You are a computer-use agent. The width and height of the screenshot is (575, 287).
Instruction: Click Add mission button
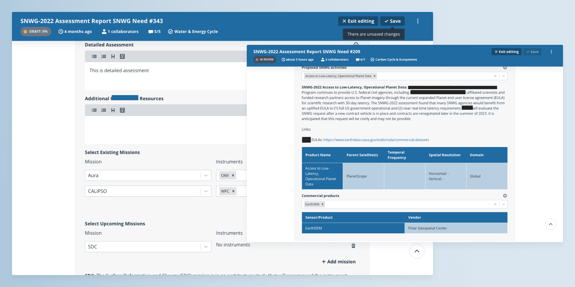[x=339, y=262]
